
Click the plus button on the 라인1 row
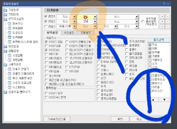click(162, 17)
